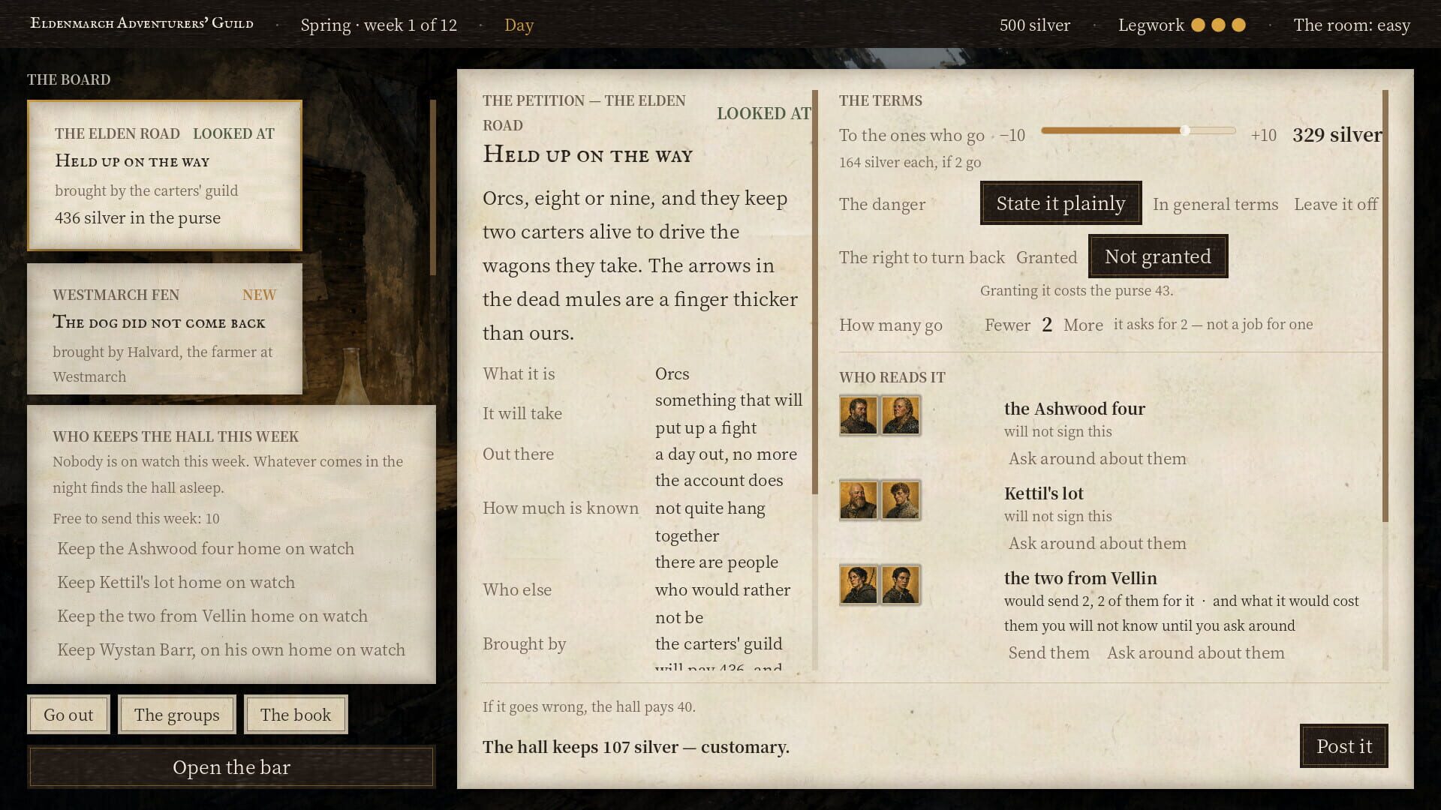Open The book tab
Screen dimensions: 1441x810
click(x=296, y=715)
